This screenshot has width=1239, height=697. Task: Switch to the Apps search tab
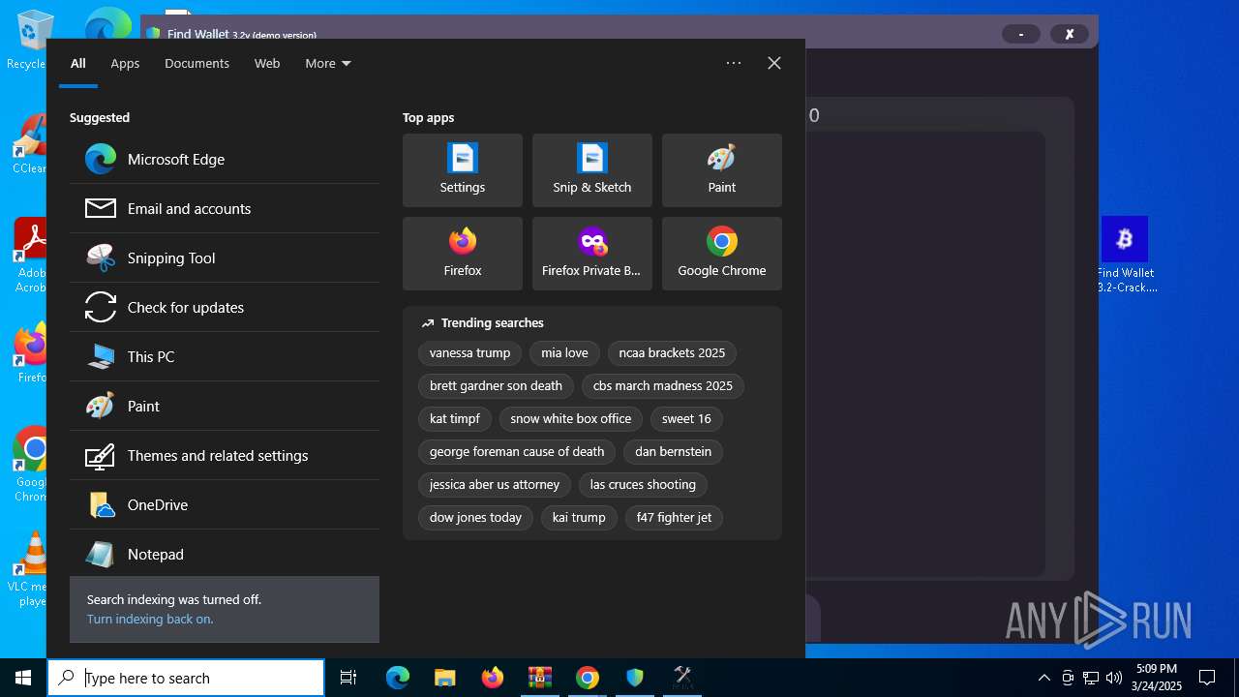pos(125,63)
